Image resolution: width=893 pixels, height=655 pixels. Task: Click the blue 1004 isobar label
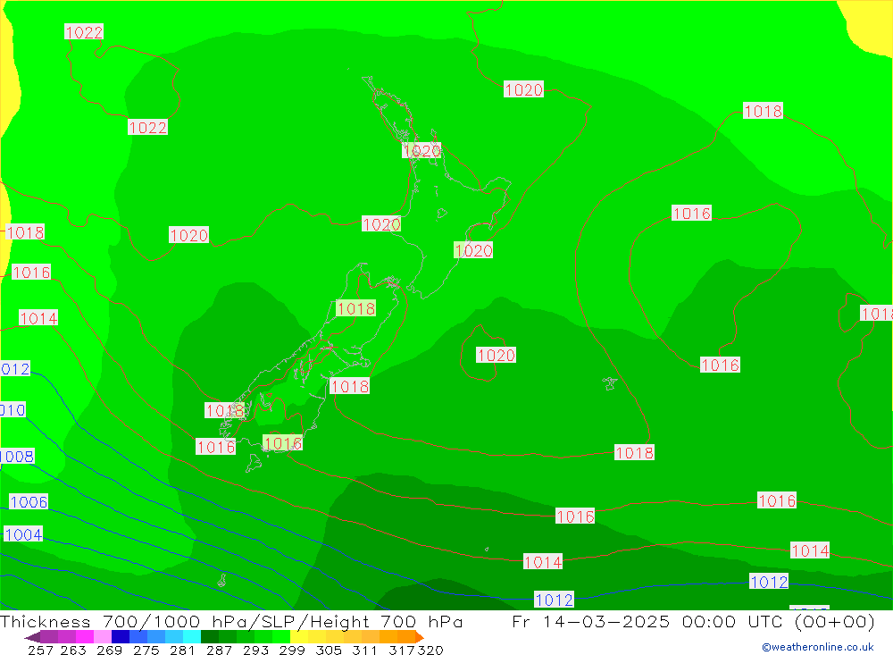(x=23, y=534)
